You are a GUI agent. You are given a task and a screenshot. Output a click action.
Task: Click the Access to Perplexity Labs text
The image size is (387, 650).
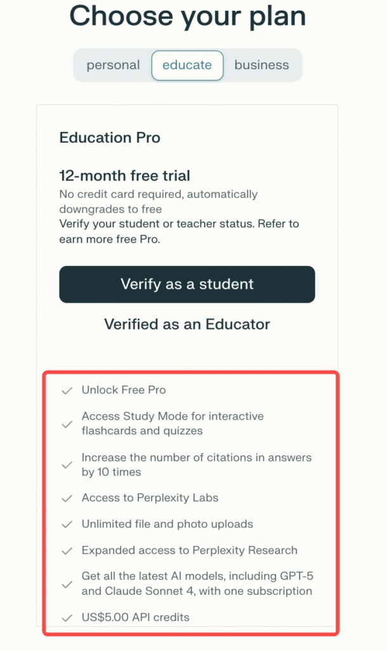coord(150,498)
